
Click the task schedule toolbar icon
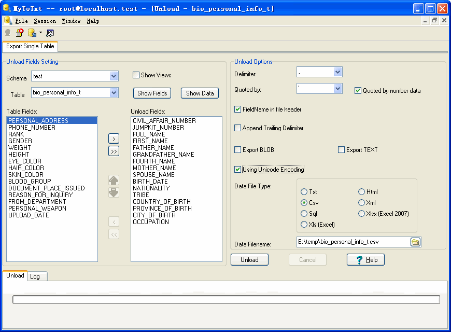pos(50,33)
